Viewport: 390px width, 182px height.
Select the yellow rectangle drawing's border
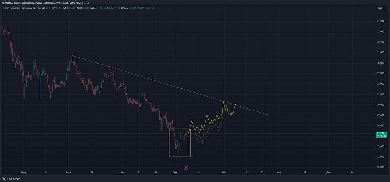(179, 157)
